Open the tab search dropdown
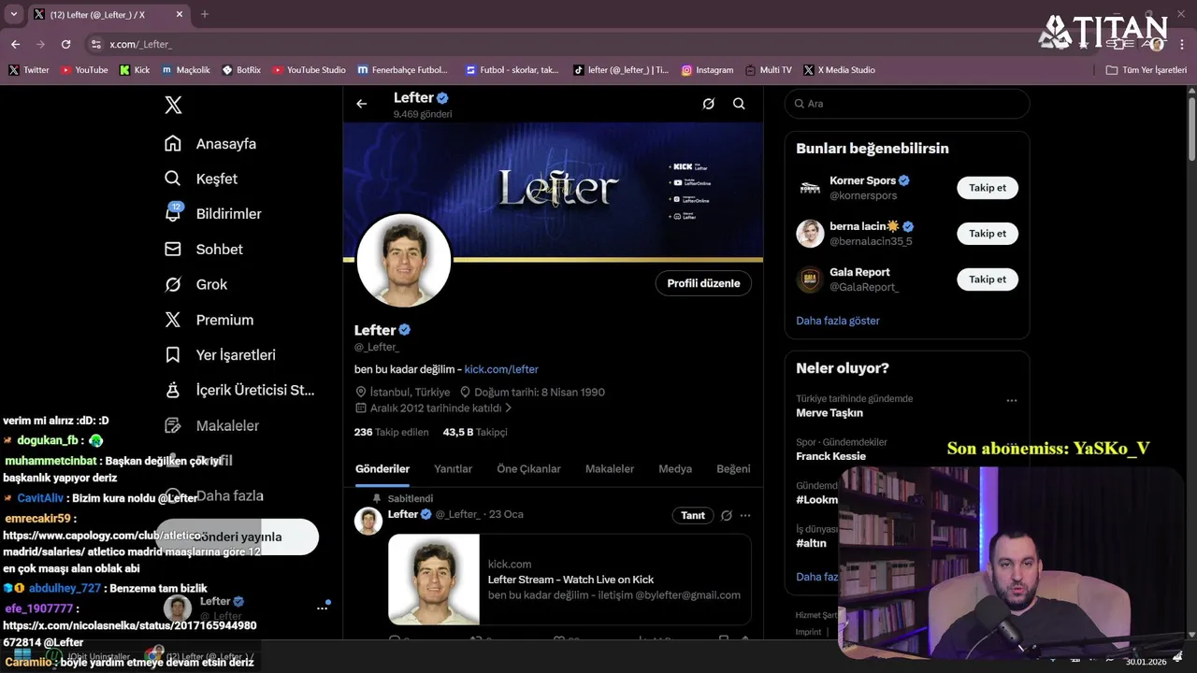Image resolution: width=1197 pixels, height=673 pixels. [x=13, y=14]
